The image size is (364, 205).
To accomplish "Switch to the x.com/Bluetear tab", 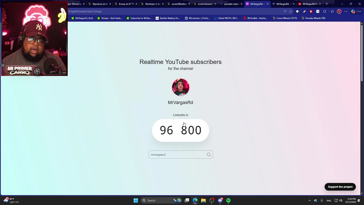I will [179, 4].
